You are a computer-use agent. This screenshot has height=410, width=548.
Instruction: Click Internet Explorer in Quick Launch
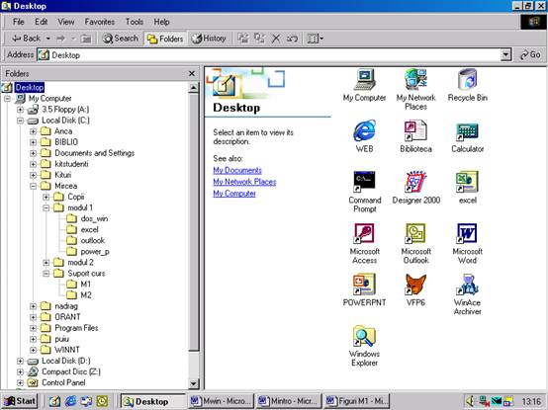(x=70, y=401)
